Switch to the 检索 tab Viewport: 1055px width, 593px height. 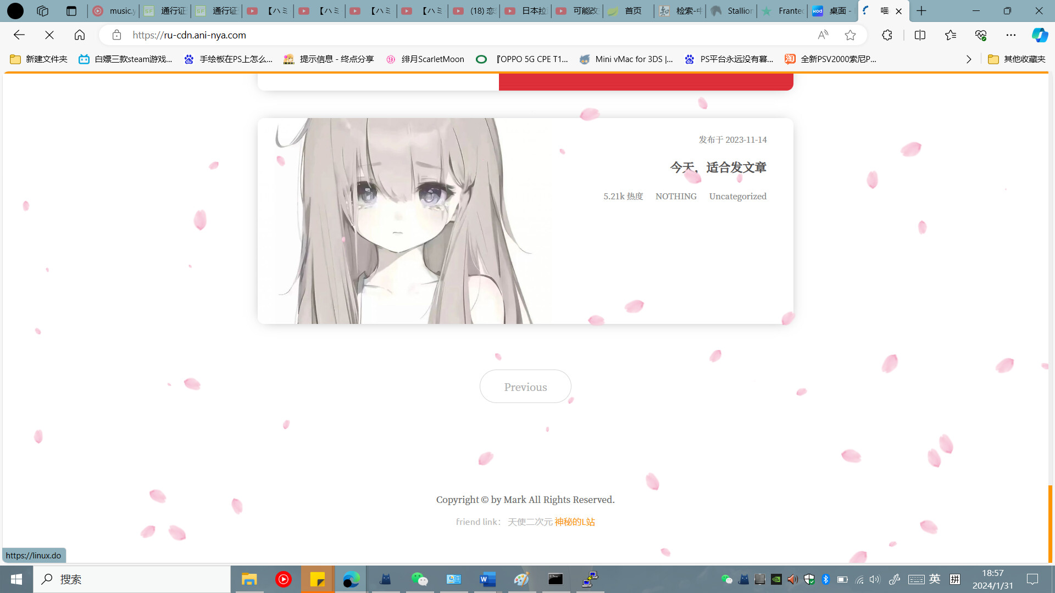click(x=680, y=11)
